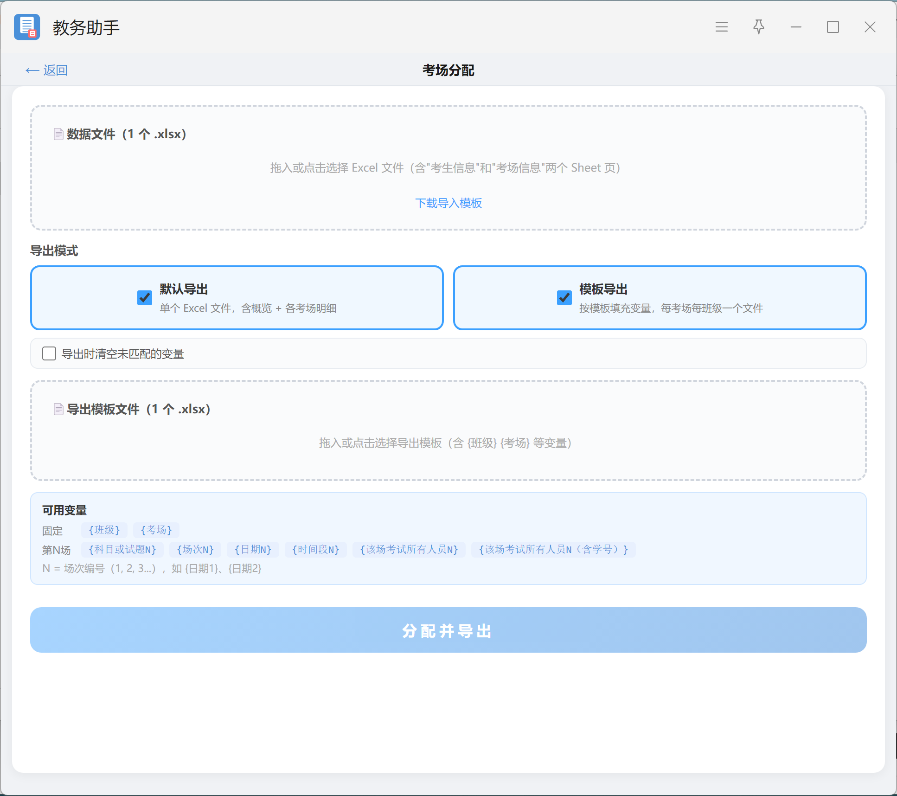The width and height of the screenshot is (897, 796).
Task: Click the 第N场 row label
Action: [56, 550]
